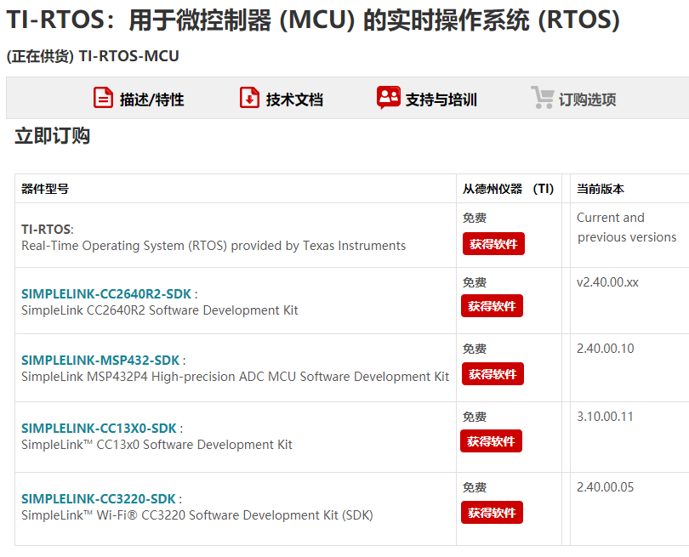
Task: Click the 描述/特性 document icon
Action: (103, 98)
